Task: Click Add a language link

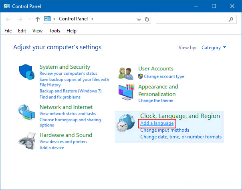Action: tap(157, 123)
